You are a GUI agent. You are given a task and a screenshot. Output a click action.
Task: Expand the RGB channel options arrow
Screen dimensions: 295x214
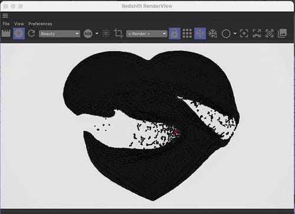(x=97, y=33)
